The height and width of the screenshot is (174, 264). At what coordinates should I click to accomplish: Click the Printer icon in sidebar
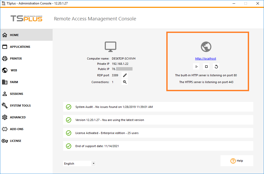[5, 59]
